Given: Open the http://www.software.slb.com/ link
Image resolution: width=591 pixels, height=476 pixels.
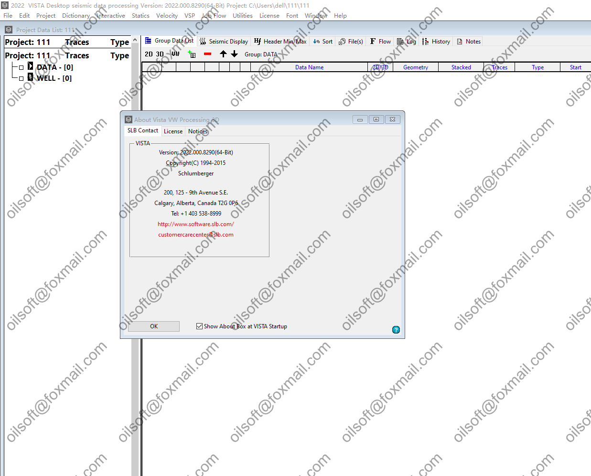Looking at the screenshot, I should click(196, 224).
